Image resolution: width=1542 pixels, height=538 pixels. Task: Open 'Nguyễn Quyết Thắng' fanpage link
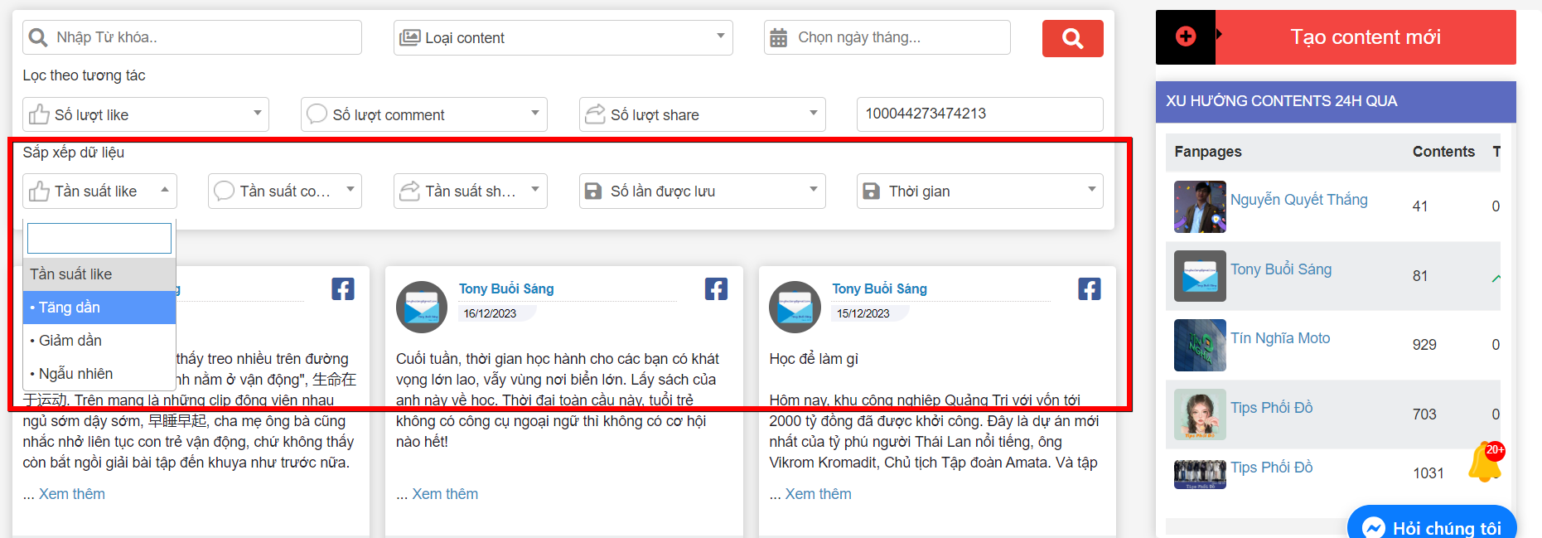tap(1298, 200)
